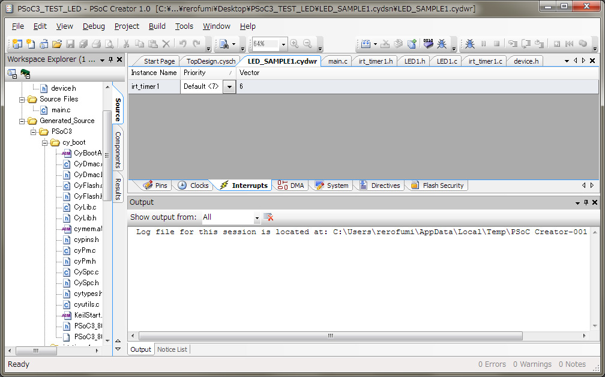The image size is (605, 377).
Task: Select main.c in Workspace Explorer
Action: coord(61,110)
